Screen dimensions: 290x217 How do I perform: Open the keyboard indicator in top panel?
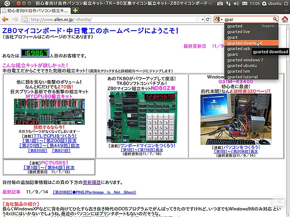[x=220, y=3]
